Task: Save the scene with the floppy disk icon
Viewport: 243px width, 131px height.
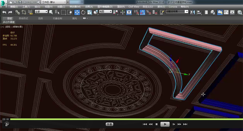Action: (20, 2)
